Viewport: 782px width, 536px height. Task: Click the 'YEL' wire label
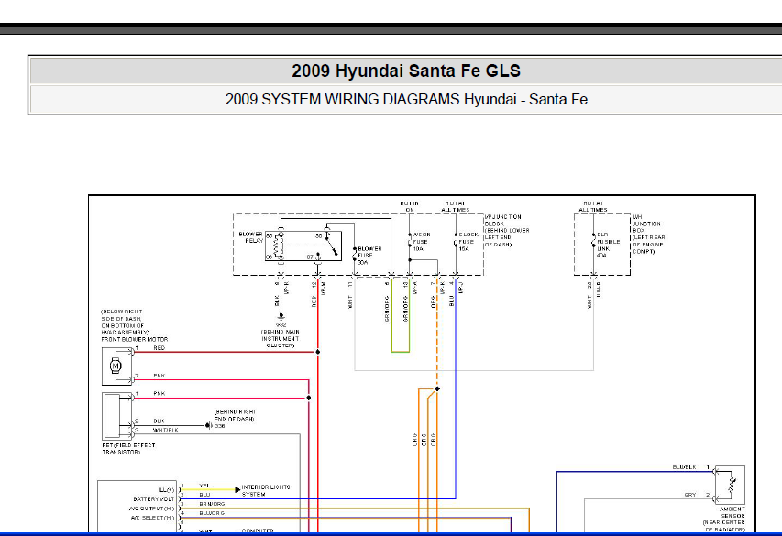[204, 486]
